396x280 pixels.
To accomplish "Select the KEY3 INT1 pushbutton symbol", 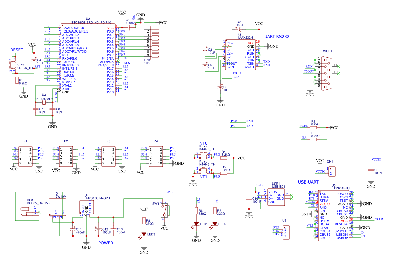I will pos(203,170).
